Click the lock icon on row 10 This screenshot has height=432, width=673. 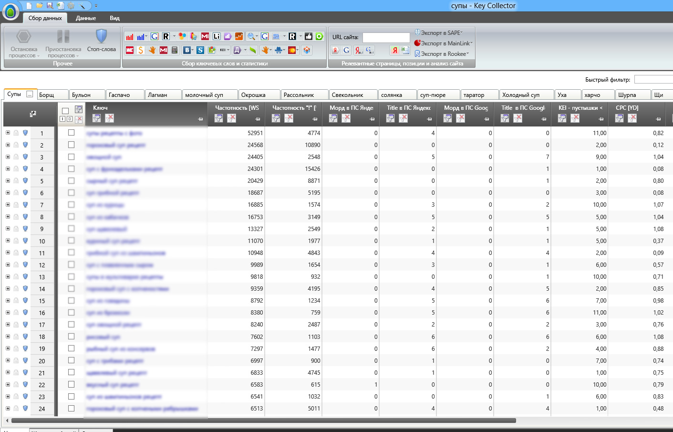[x=16, y=241]
